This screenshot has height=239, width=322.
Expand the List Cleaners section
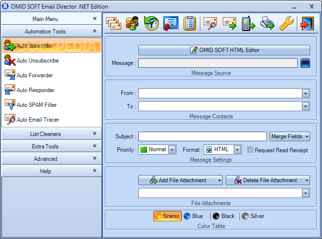pyautogui.click(x=94, y=134)
